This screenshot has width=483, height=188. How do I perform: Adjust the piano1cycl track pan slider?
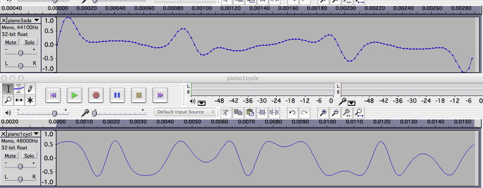point(21,179)
